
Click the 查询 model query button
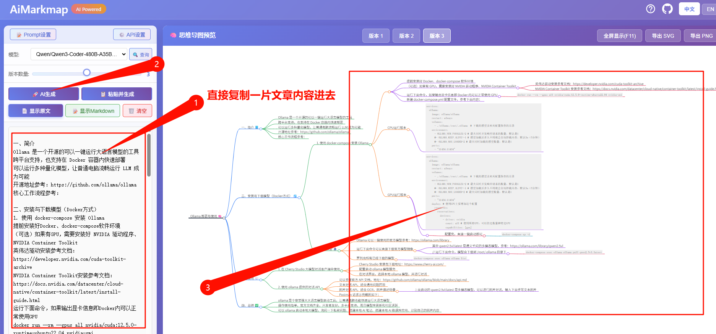tap(141, 55)
